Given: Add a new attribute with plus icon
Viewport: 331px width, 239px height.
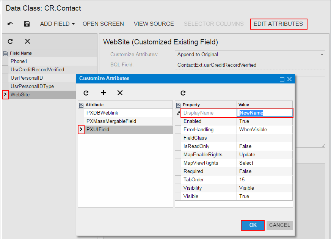Looking at the screenshot, I should (103, 93).
